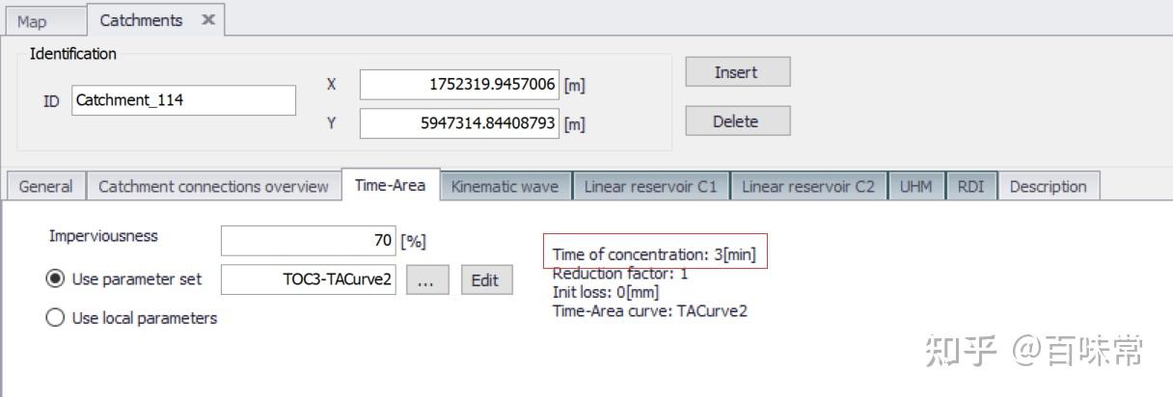Switch to the RDI tab
Image resolution: width=1173 pixels, height=397 pixels.
click(970, 187)
